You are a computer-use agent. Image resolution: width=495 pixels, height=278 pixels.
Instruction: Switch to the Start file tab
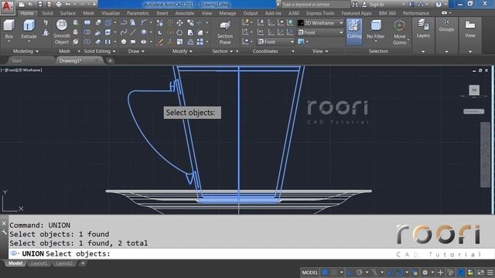17,60
